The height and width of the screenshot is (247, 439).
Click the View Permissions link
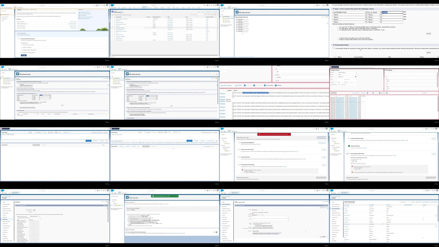pos(364,148)
